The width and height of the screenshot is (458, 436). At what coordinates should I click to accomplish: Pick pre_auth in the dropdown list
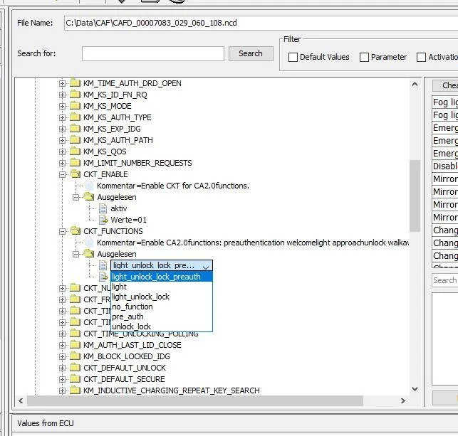pyautogui.click(x=162, y=317)
